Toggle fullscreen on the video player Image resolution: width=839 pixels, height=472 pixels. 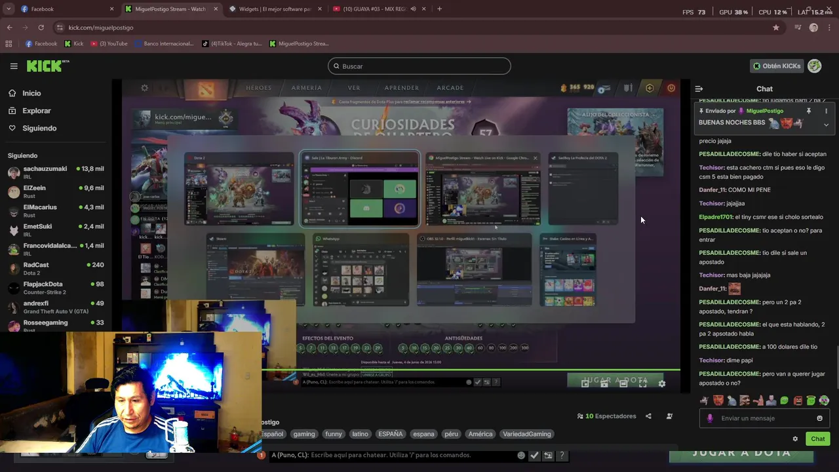click(642, 383)
